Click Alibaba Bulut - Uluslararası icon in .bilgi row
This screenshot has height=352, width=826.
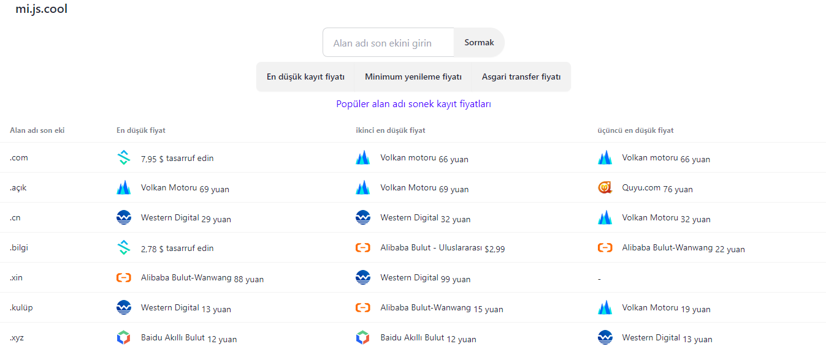(363, 248)
